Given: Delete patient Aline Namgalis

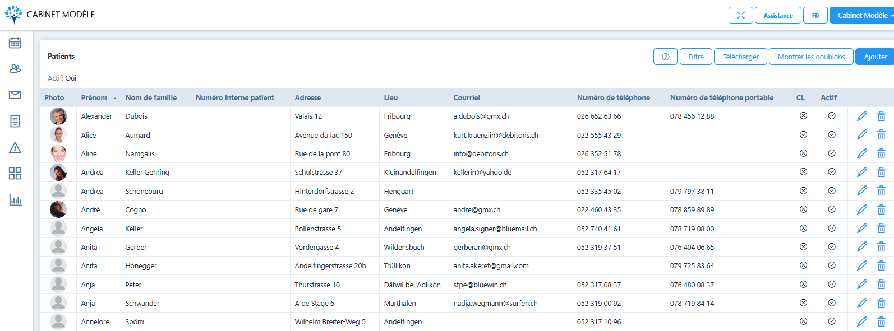Looking at the screenshot, I should (881, 153).
